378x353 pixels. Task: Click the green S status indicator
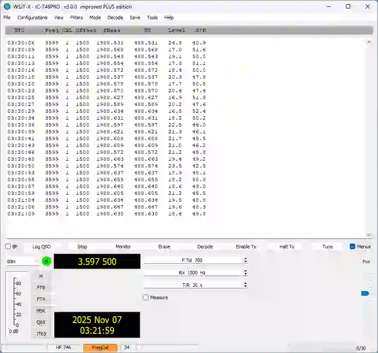click(x=47, y=262)
